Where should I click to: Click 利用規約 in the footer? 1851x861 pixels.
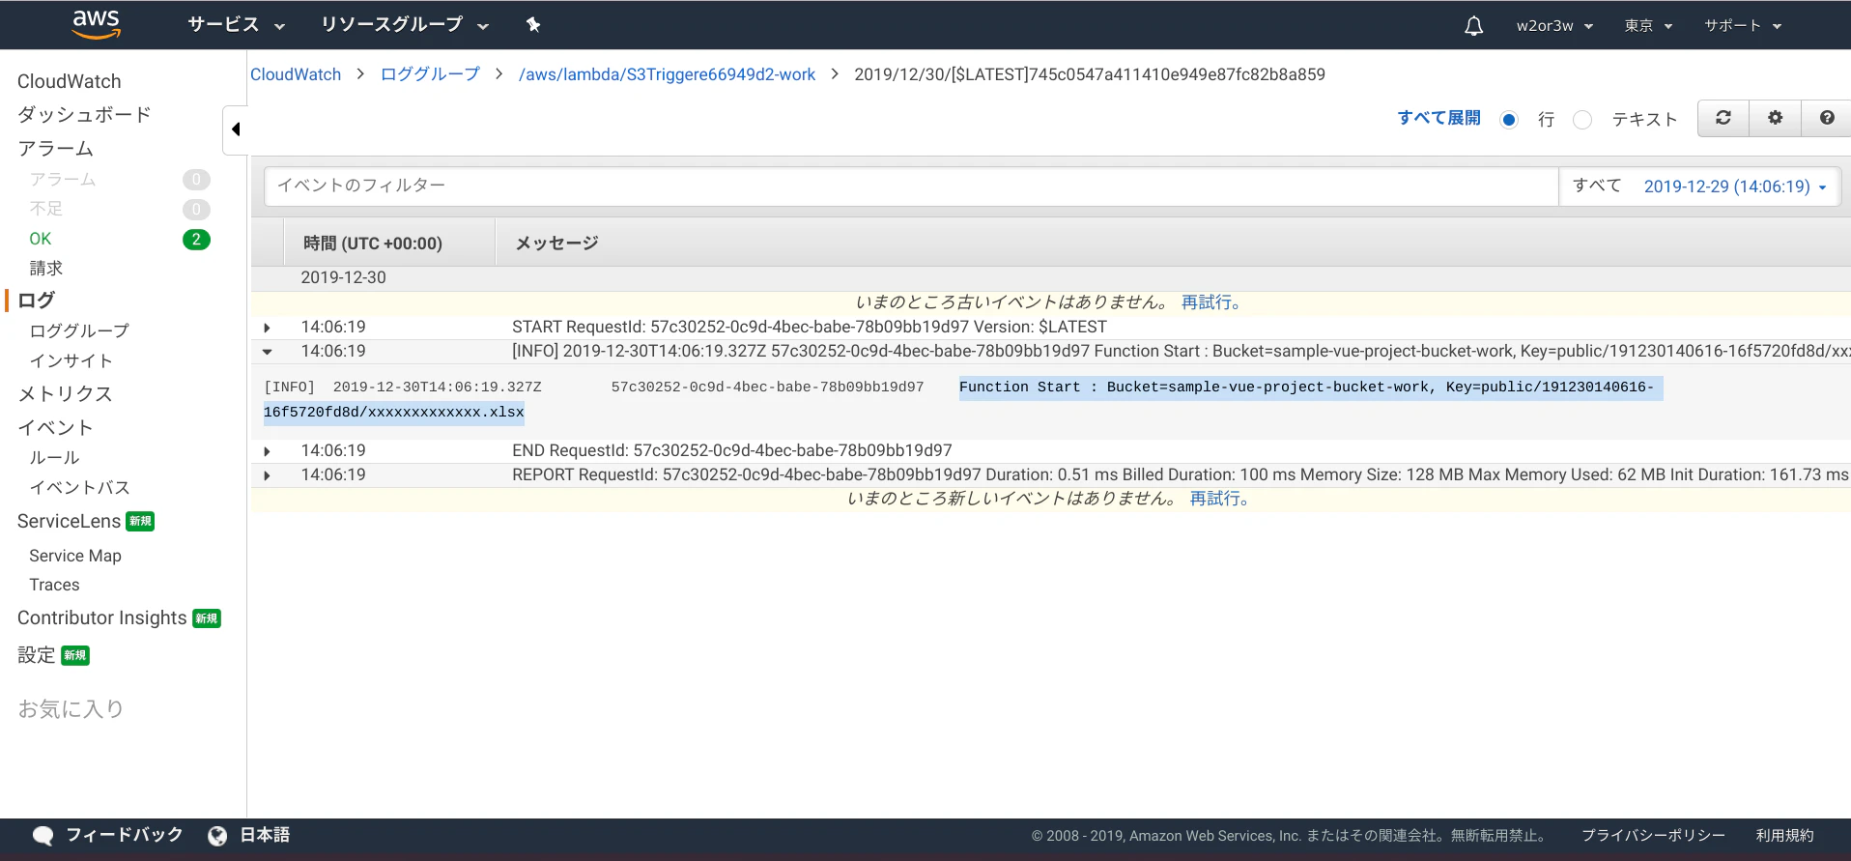(x=1784, y=836)
